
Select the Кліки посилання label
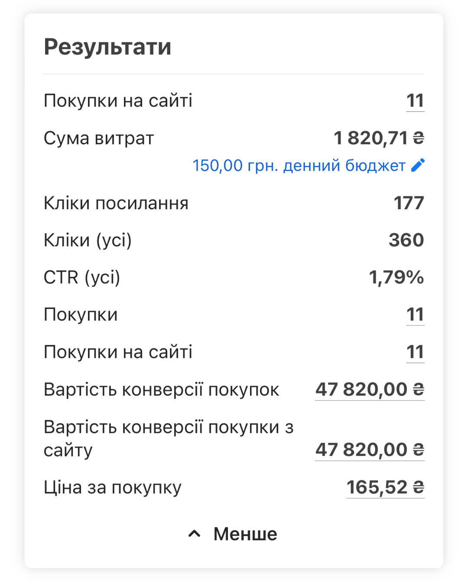tap(116, 203)
